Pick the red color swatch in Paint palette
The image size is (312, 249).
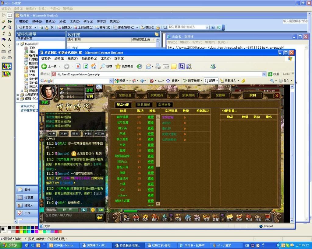17,232
